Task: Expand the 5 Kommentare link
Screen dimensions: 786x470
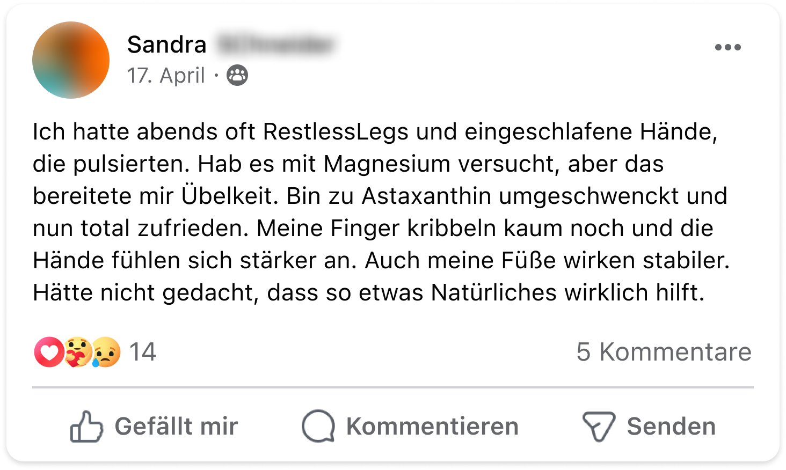Action: click(x=664, y=352)
